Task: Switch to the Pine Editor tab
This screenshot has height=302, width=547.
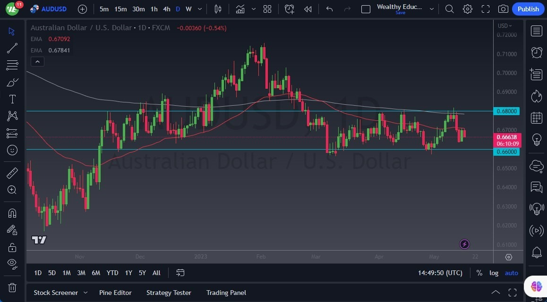Action: (x=115, y=293)
